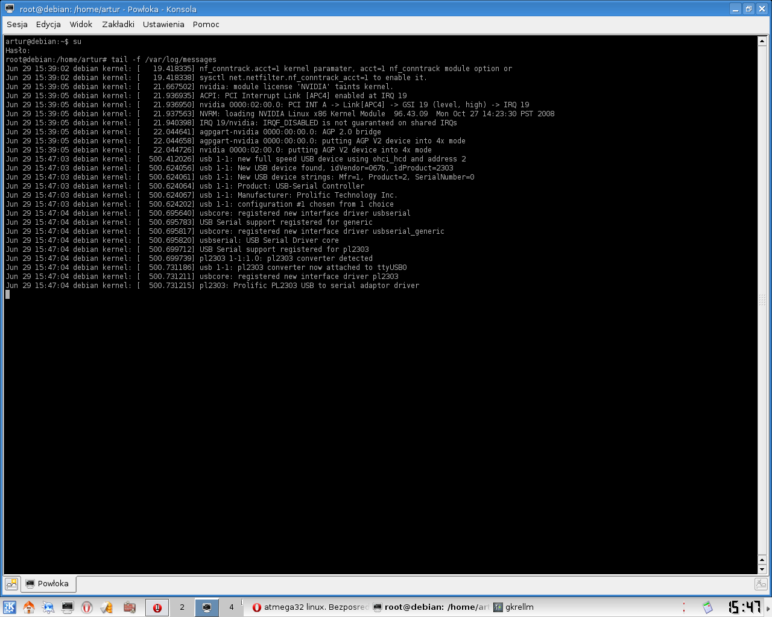
Task: Activate the Opera atmega32 linux taskbar entry
Action: click(310, 607)
